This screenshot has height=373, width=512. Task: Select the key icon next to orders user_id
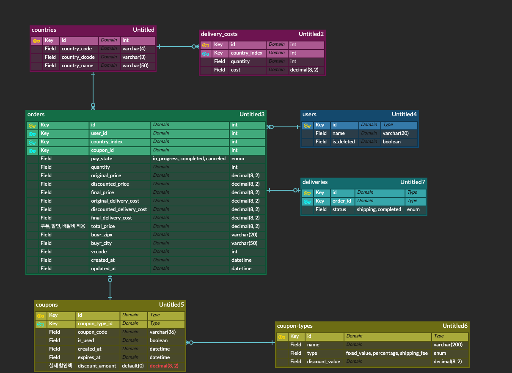point(33,133)
